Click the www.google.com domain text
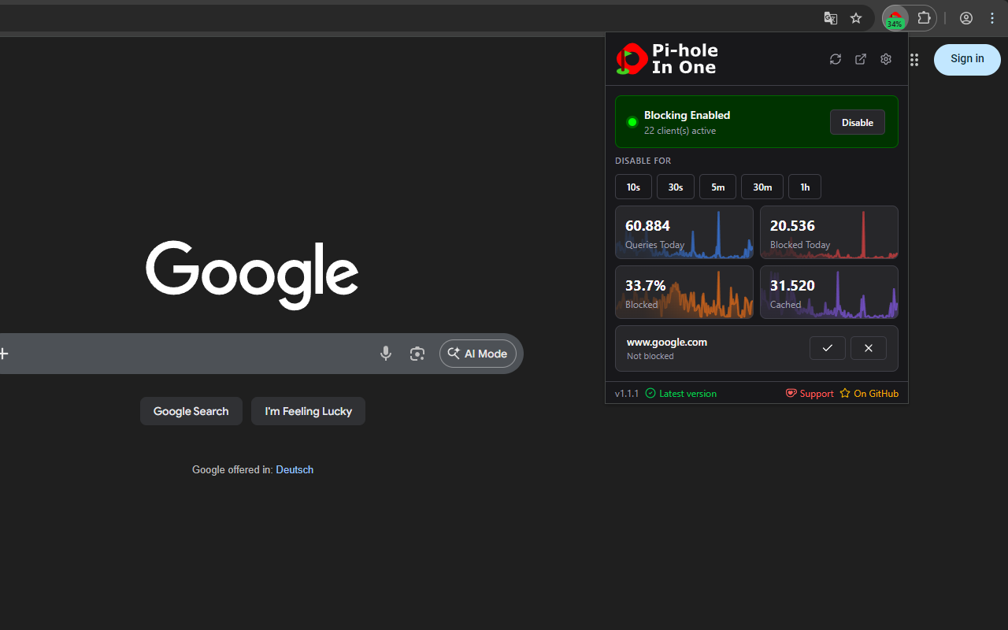This screenshot has width=1008, height=630. (667, 342)
